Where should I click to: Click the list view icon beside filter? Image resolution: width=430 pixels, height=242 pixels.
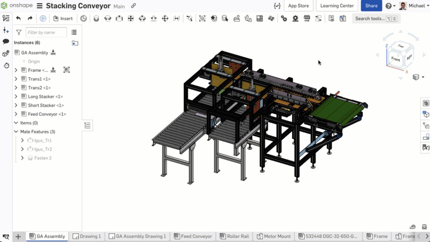[74, 33]
